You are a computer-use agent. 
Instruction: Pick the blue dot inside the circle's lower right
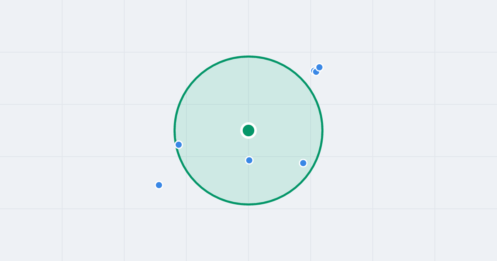click(x=303, y=163)
